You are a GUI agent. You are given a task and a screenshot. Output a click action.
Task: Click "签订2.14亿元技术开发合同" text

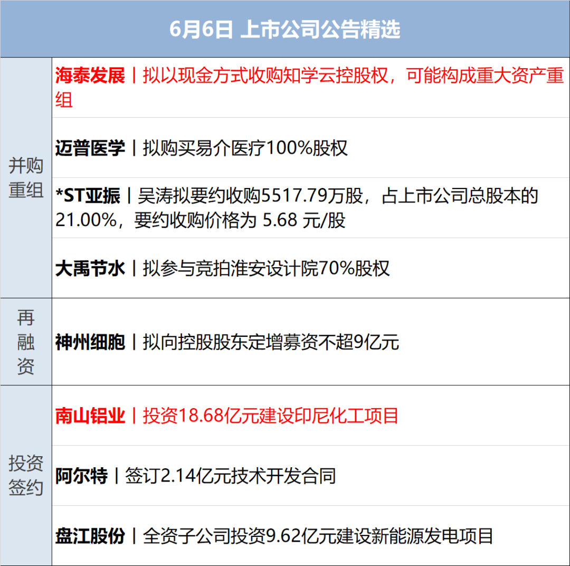pos(231,476)
